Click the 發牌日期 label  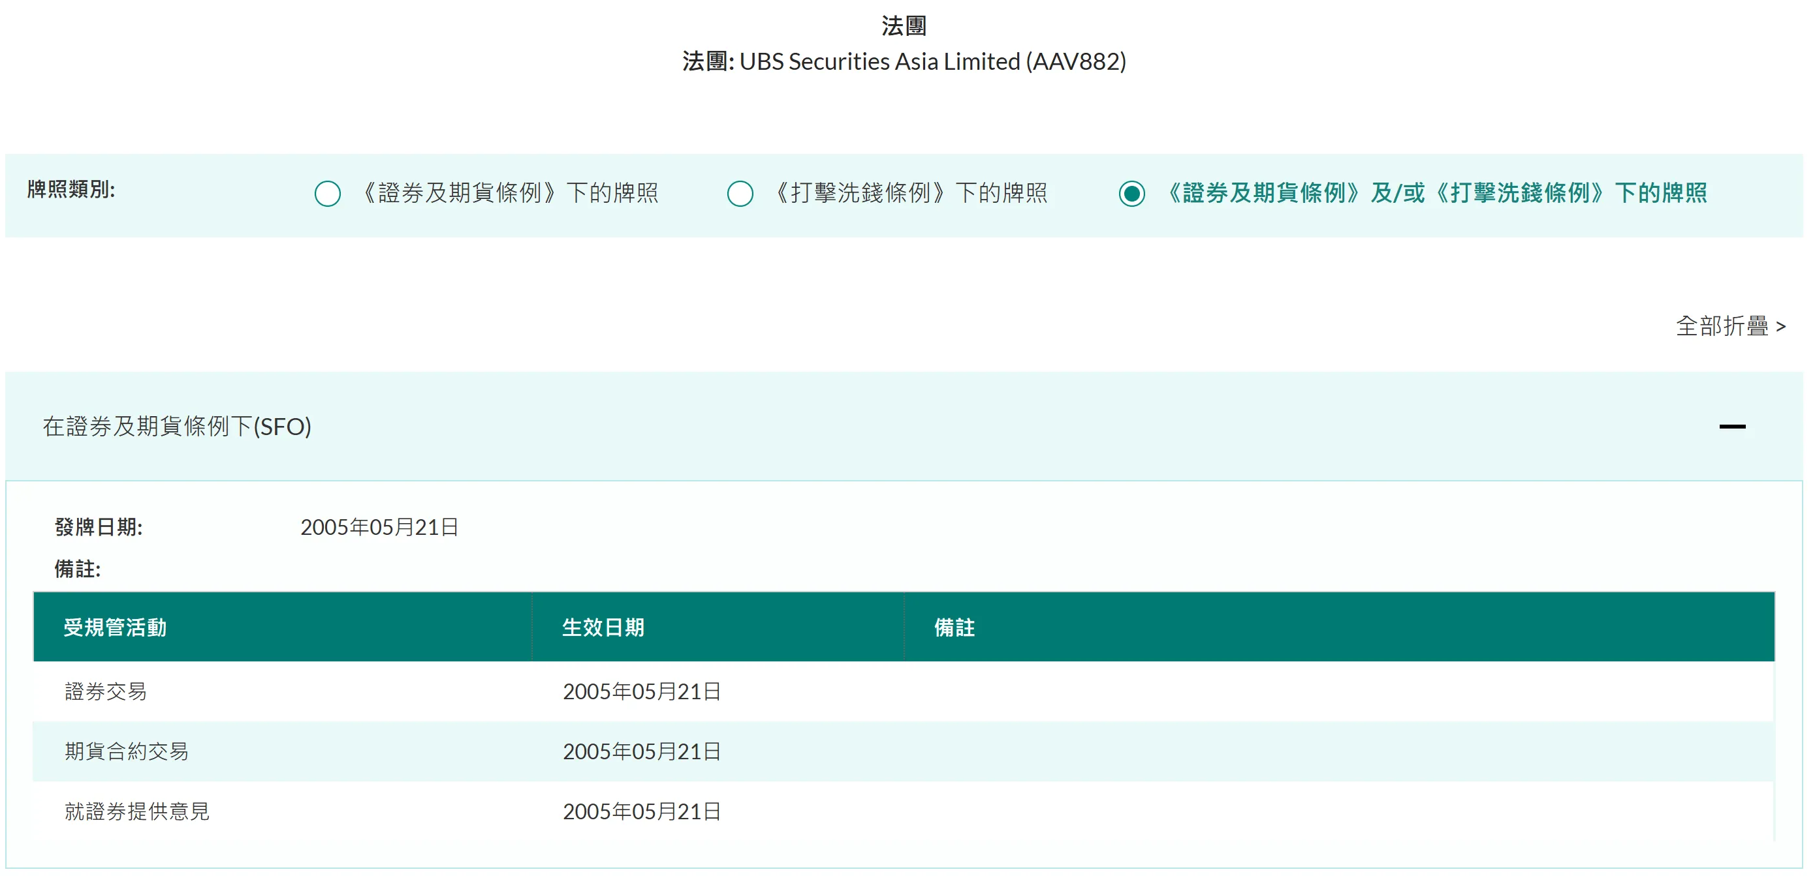(x=99, y=527)
